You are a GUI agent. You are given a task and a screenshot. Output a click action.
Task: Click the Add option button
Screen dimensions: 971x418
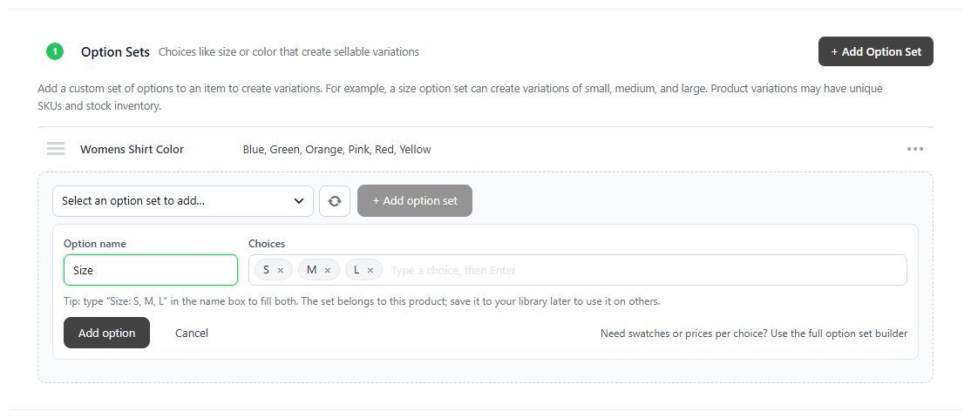[x=106, y=333]
